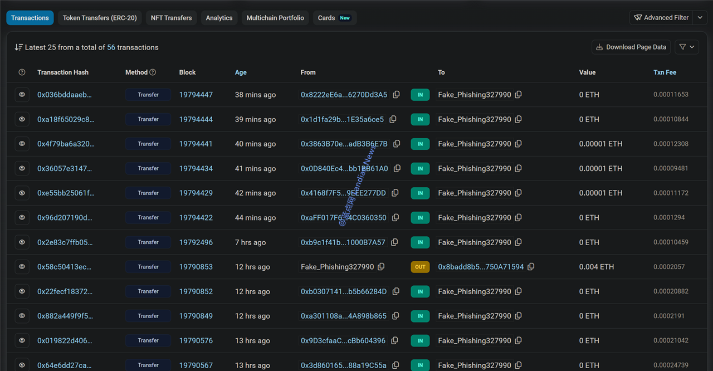Copy To address in block 19794441 row
This screenshot has height=371, width=713.
tap(518, 144)
